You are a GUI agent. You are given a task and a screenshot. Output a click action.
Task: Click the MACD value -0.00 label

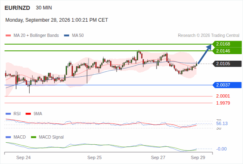point(221,149)
